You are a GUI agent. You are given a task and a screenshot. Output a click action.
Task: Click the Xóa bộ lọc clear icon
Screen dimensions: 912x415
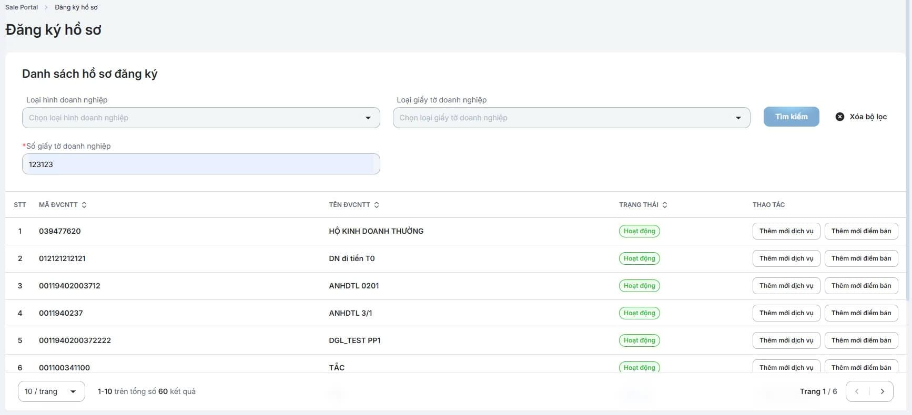(840, 117)
